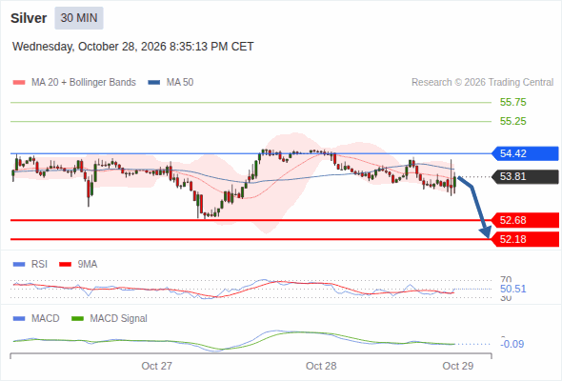Click the RSI value 50.51 label
Image resolution: width=562 pixels, height=381 pixels.
click(512, 289)
